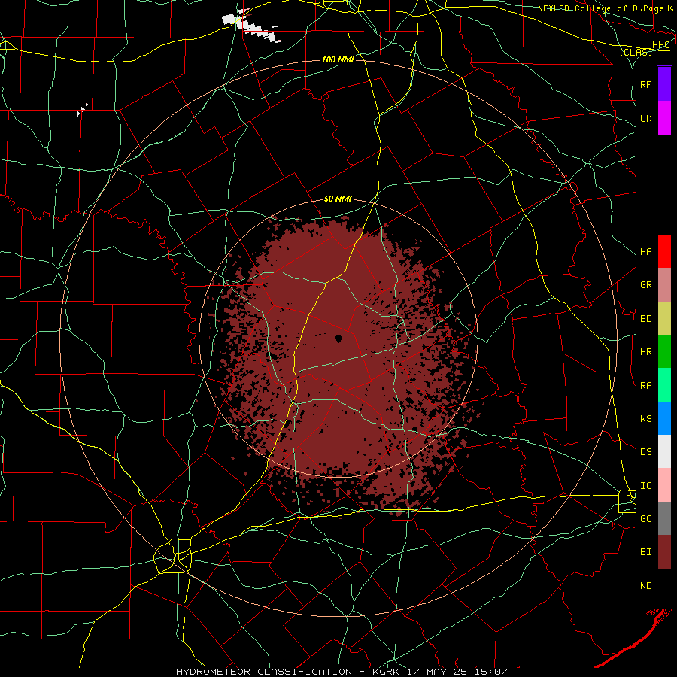This screenshot has width=677, height=677.
Task: Click the 'NEXLAB-College of DuPage' text
Action: point(600,8)
